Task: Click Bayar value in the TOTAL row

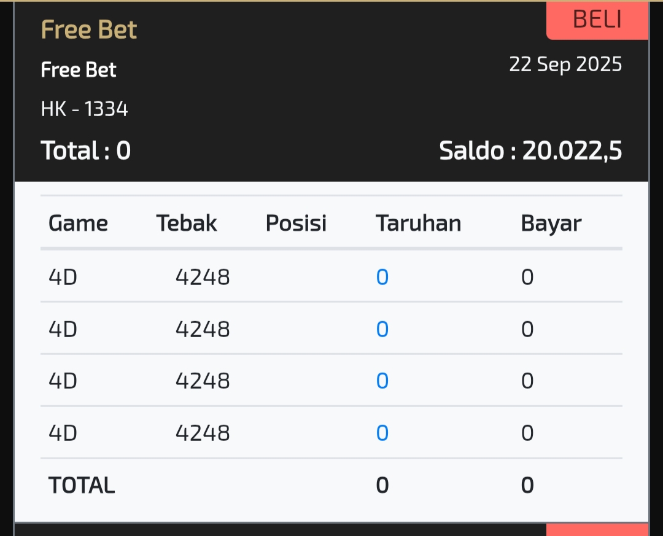Action: pyautogui.click(x=527, y=486)
